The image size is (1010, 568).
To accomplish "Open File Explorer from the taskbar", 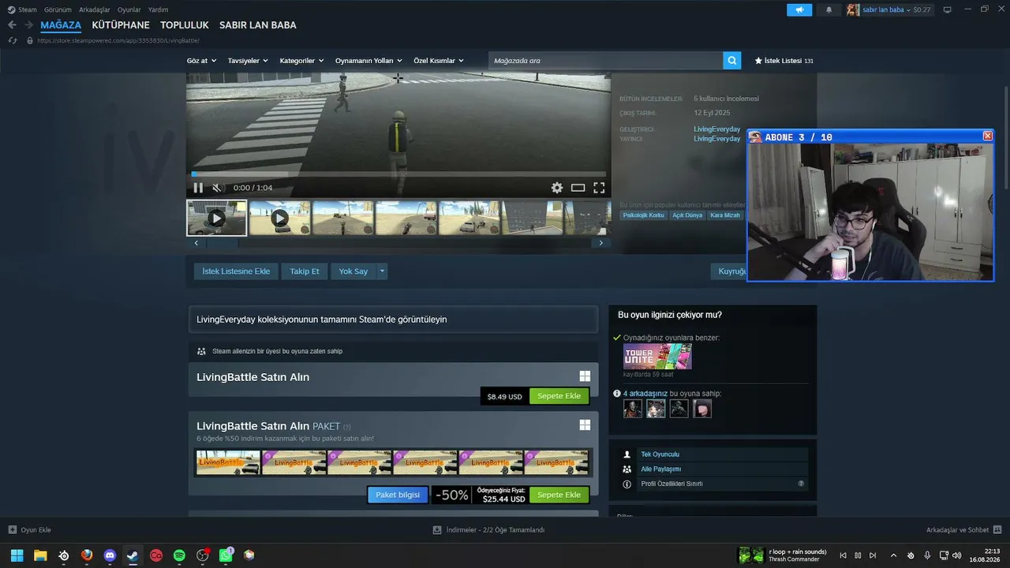I will point(40,555).
